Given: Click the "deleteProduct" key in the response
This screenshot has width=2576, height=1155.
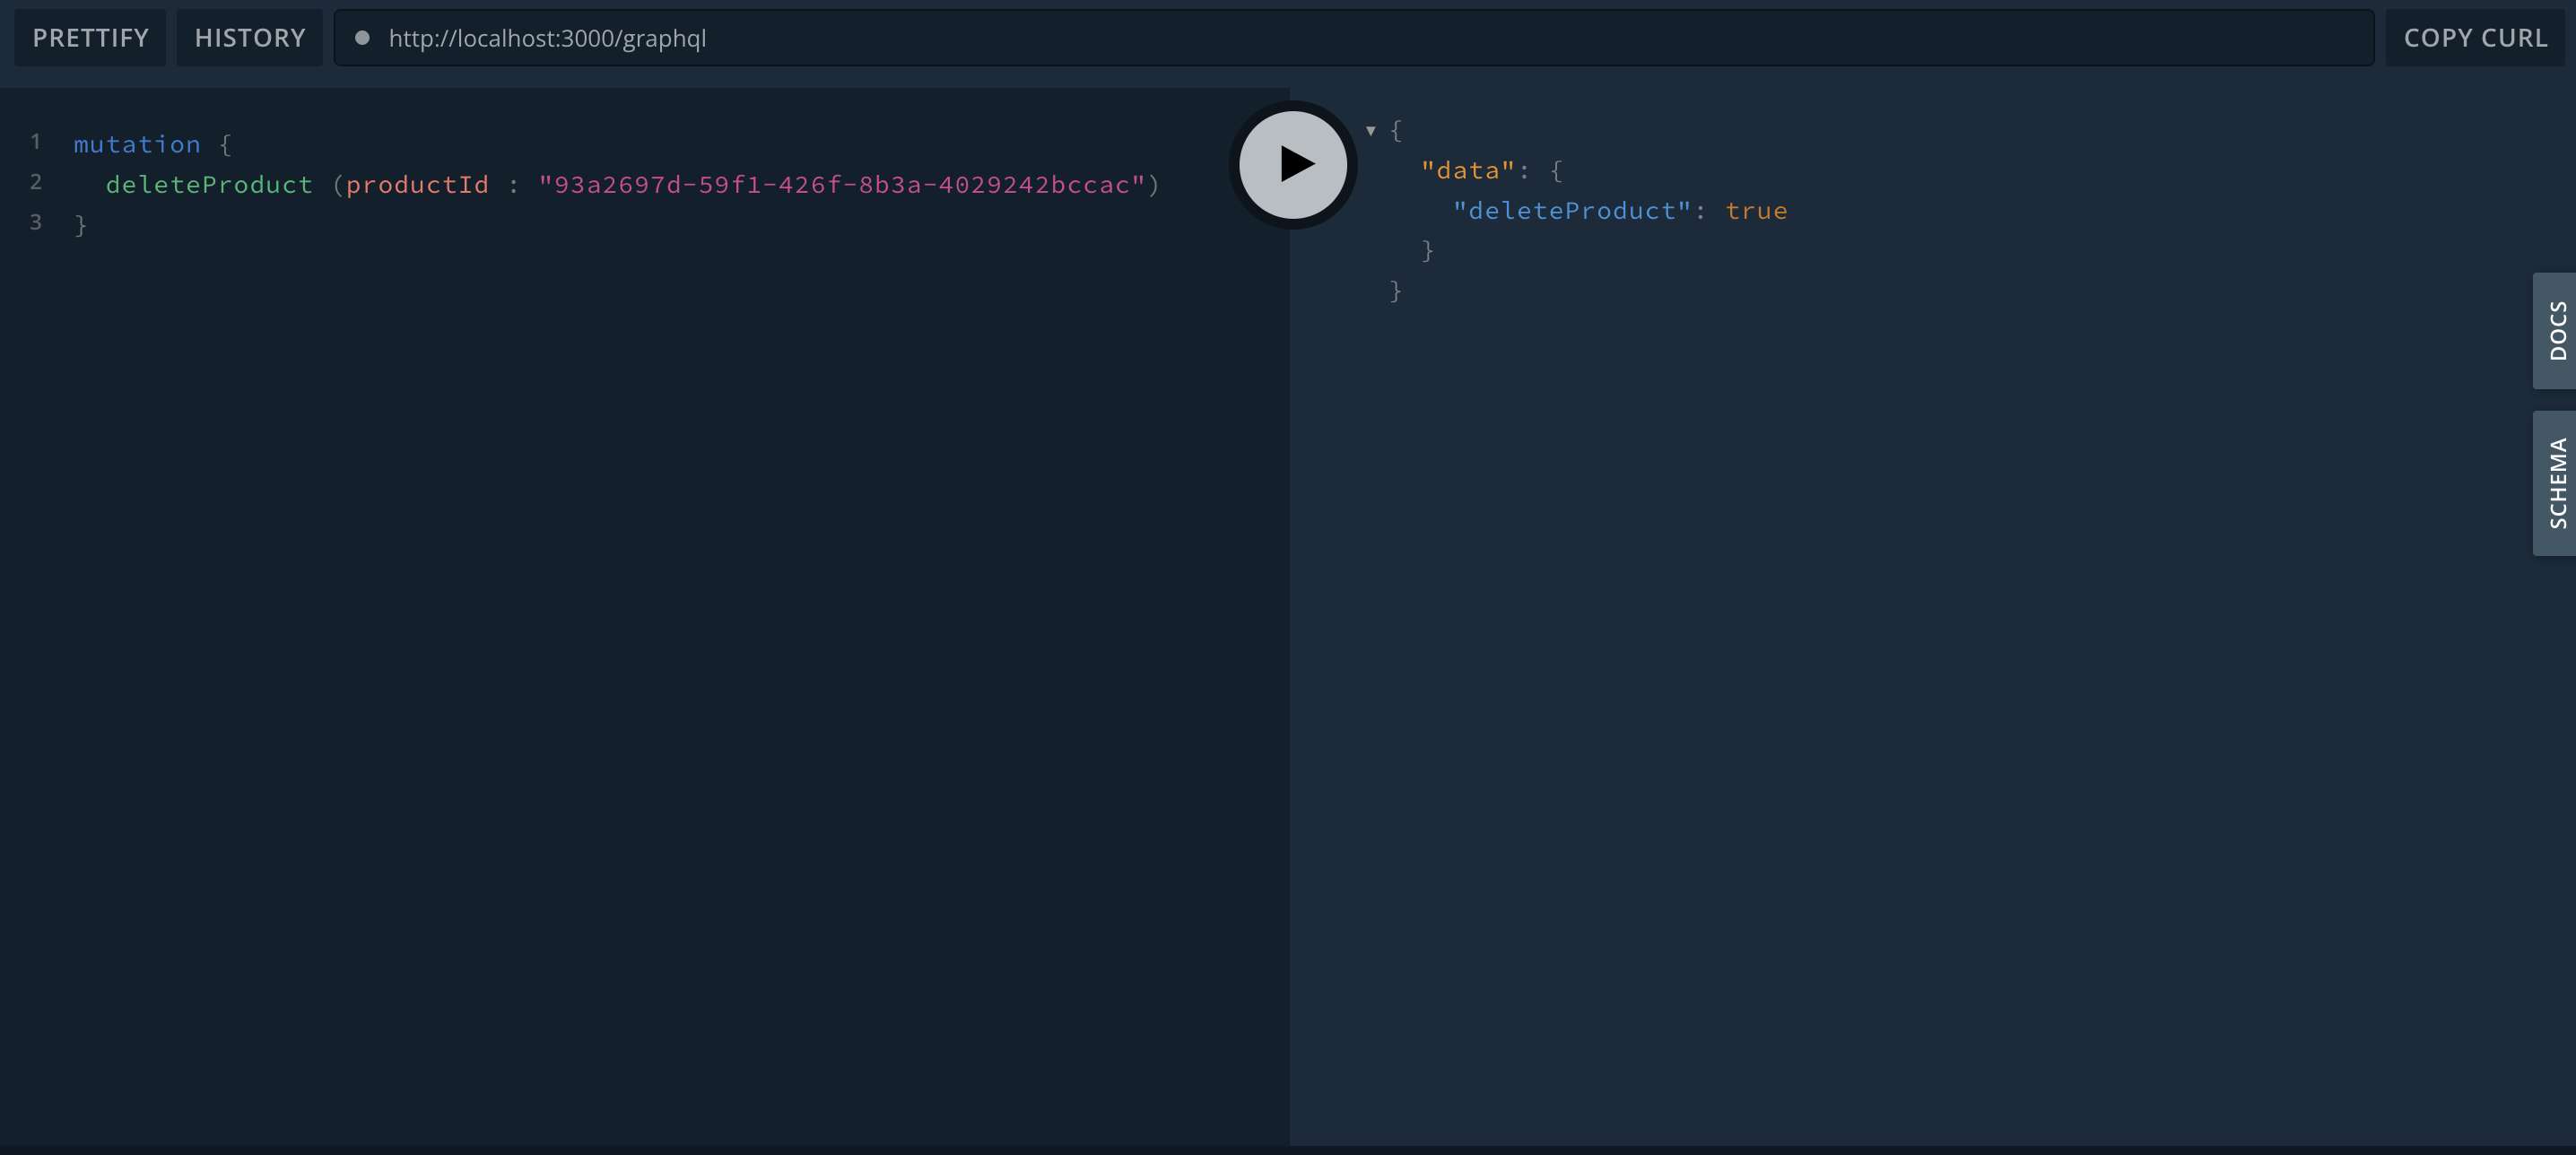Looking at the screenshot, I should click(1571, 211).
